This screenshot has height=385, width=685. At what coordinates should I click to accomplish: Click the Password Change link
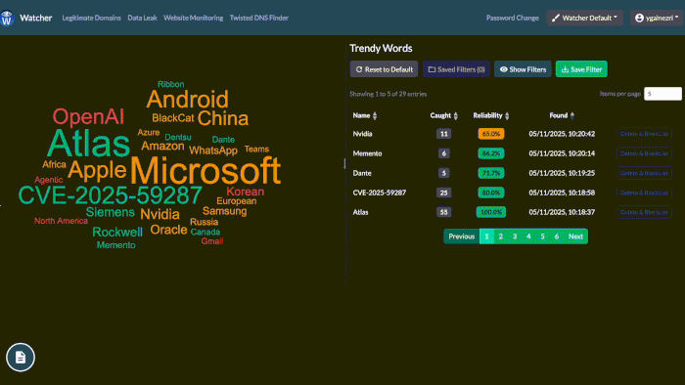click(513, 18)
